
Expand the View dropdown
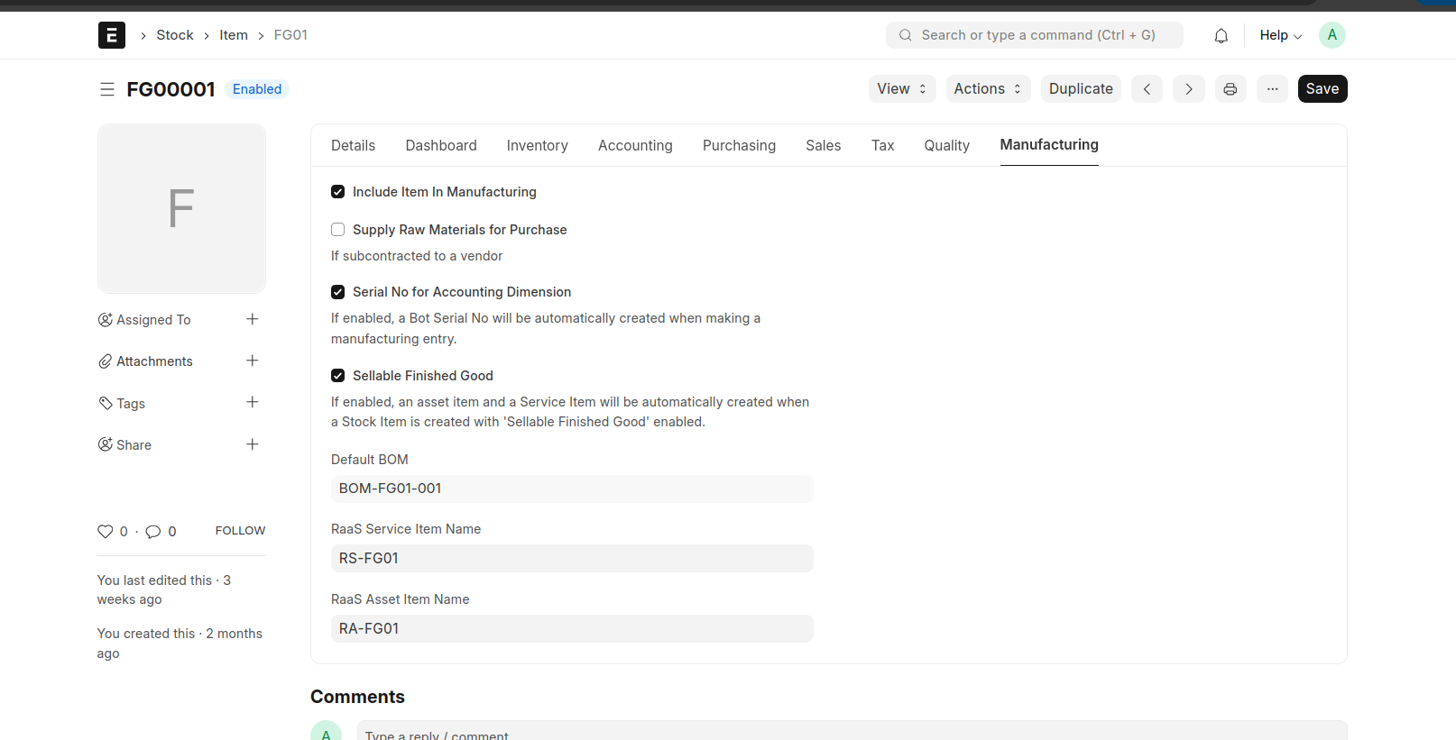coord(901,89)
